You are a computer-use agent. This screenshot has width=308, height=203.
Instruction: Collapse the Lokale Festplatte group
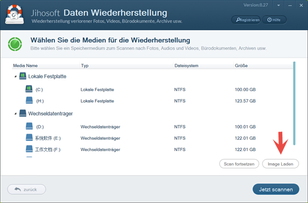click(x=16, y=76)
